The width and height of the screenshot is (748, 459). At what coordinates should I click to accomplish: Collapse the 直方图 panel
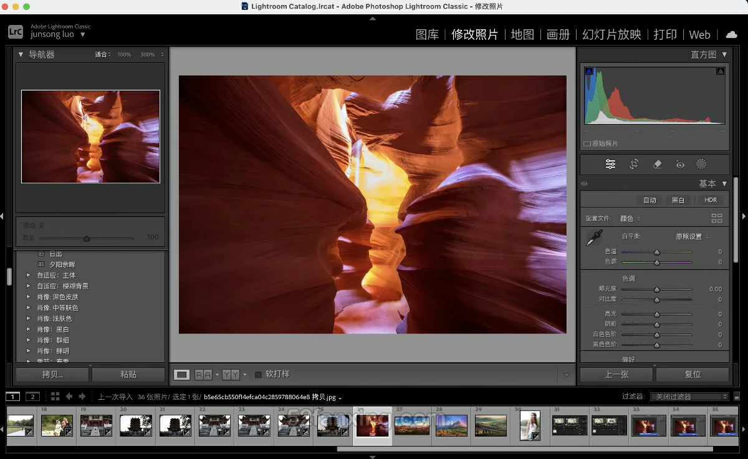coord(724,54)
